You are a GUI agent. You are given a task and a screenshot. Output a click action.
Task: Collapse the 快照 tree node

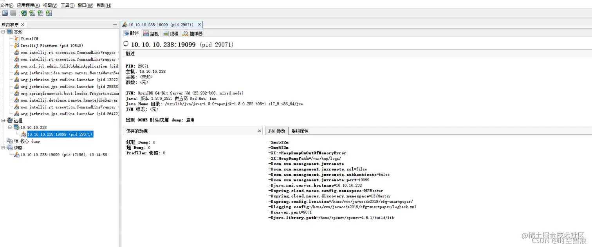4,148
